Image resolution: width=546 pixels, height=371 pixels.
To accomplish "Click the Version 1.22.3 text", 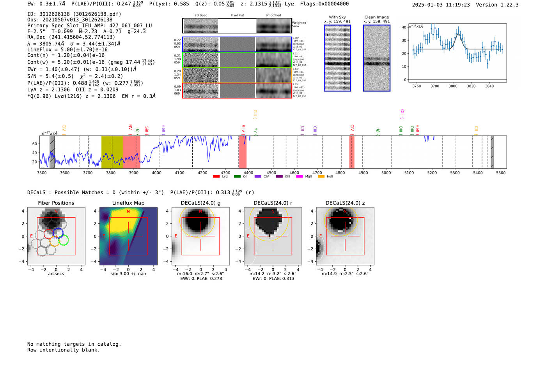I will click(497, 5).
